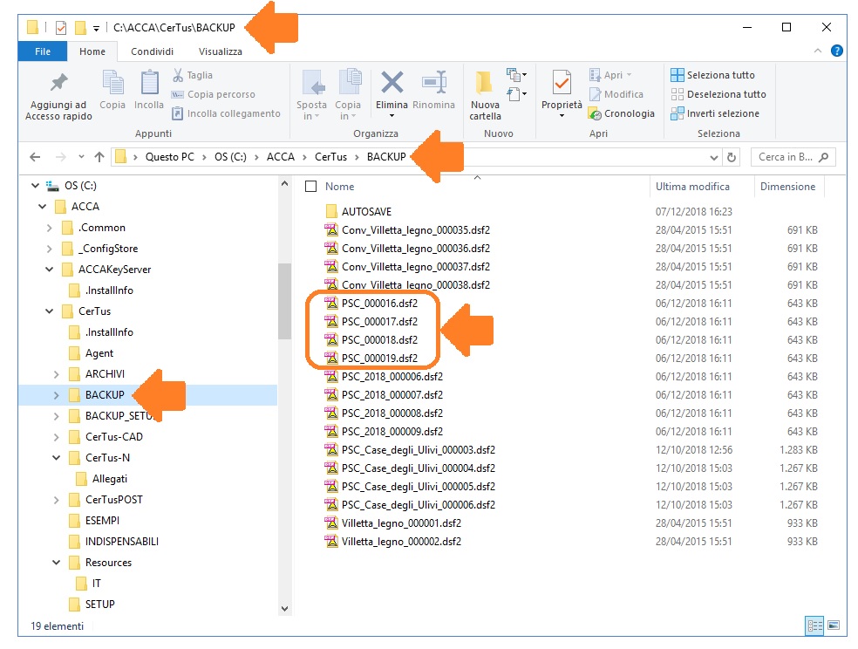This screenshot has height=649, width=858.
Task: Click Aggiungi ad Accesso rapido pin icon
Action: pyautogui.click(x=58, y=85)
